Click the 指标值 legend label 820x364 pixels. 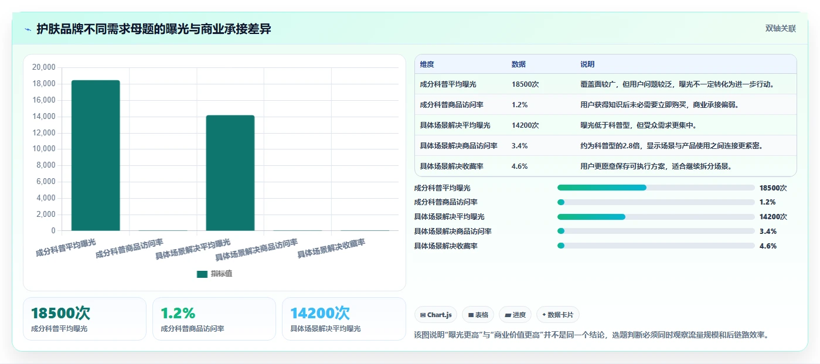coord(222,274)
